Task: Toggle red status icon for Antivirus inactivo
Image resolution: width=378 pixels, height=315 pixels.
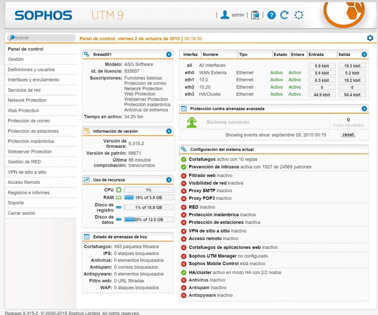Action: tap(184, 280)
